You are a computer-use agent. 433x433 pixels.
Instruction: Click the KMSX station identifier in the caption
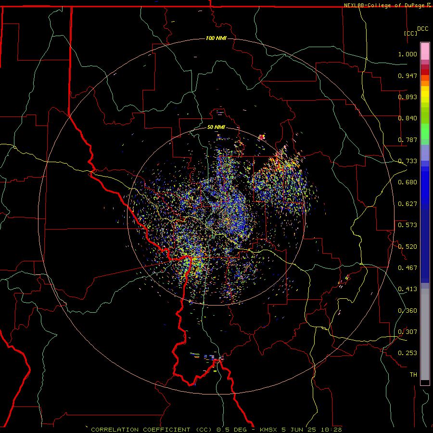click(x=269, y=430)
